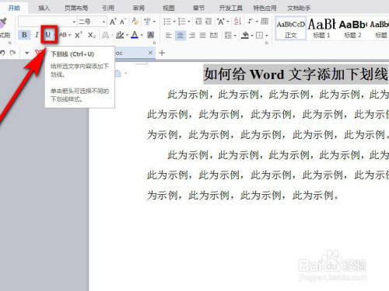389x291 pixels.
Task: Open the font color dropdown arrow
Action: pyautogui.click(x=142, y=35)
